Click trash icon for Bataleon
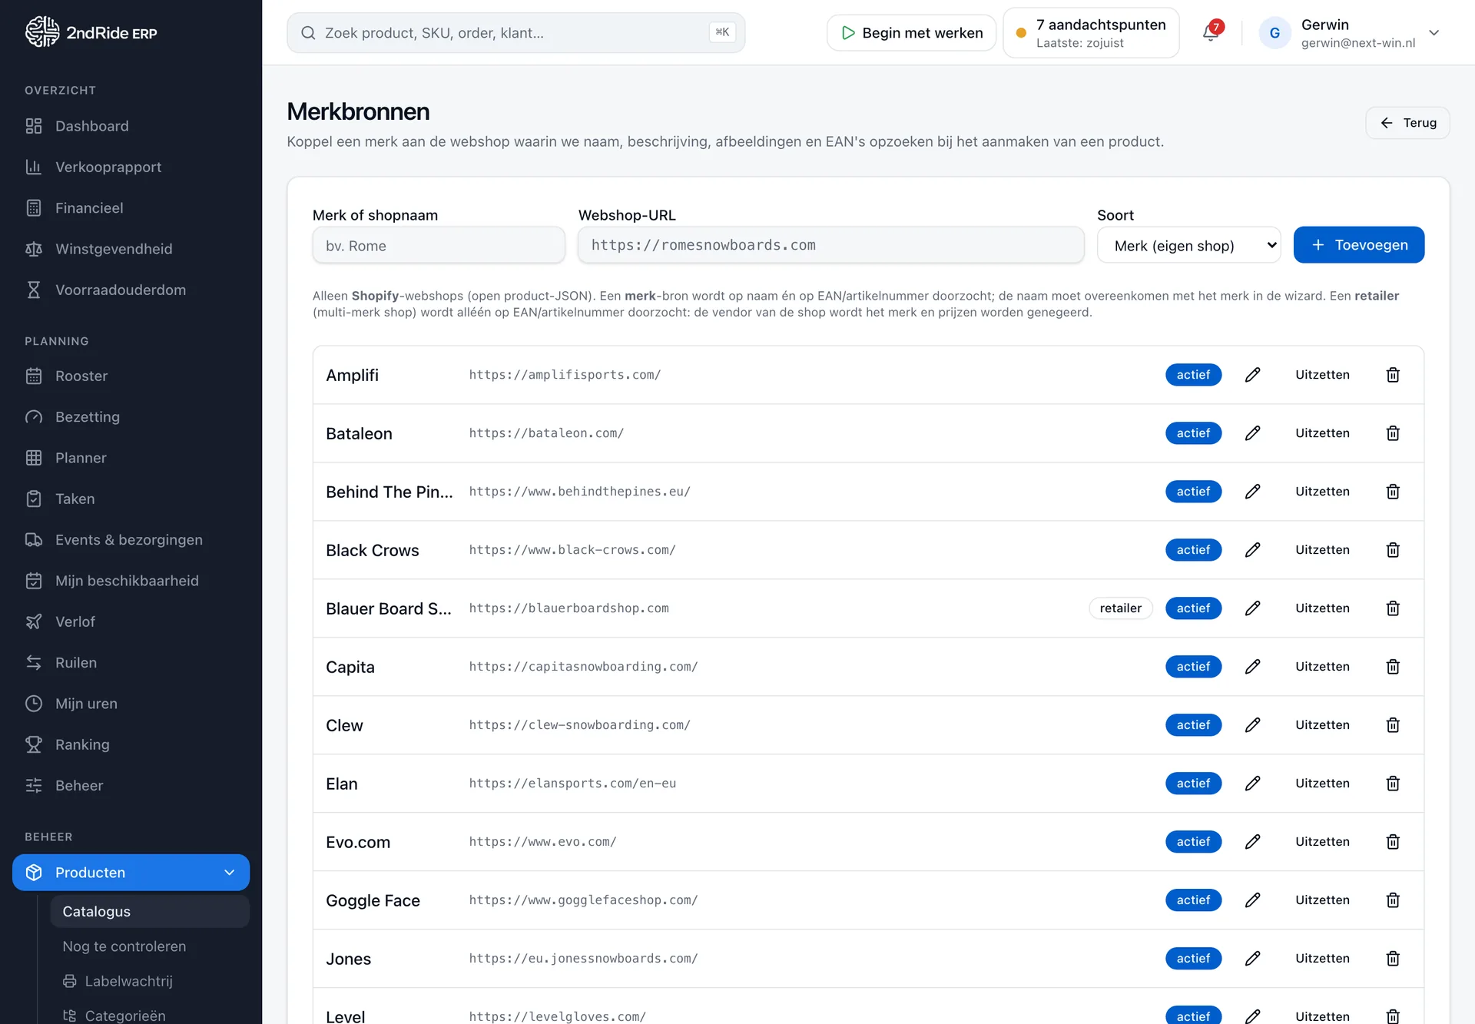This screenshot has height=1024, width=1475. tap(1393, 433)
